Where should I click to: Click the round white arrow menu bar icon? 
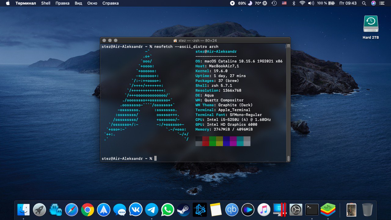coord(232,3)
